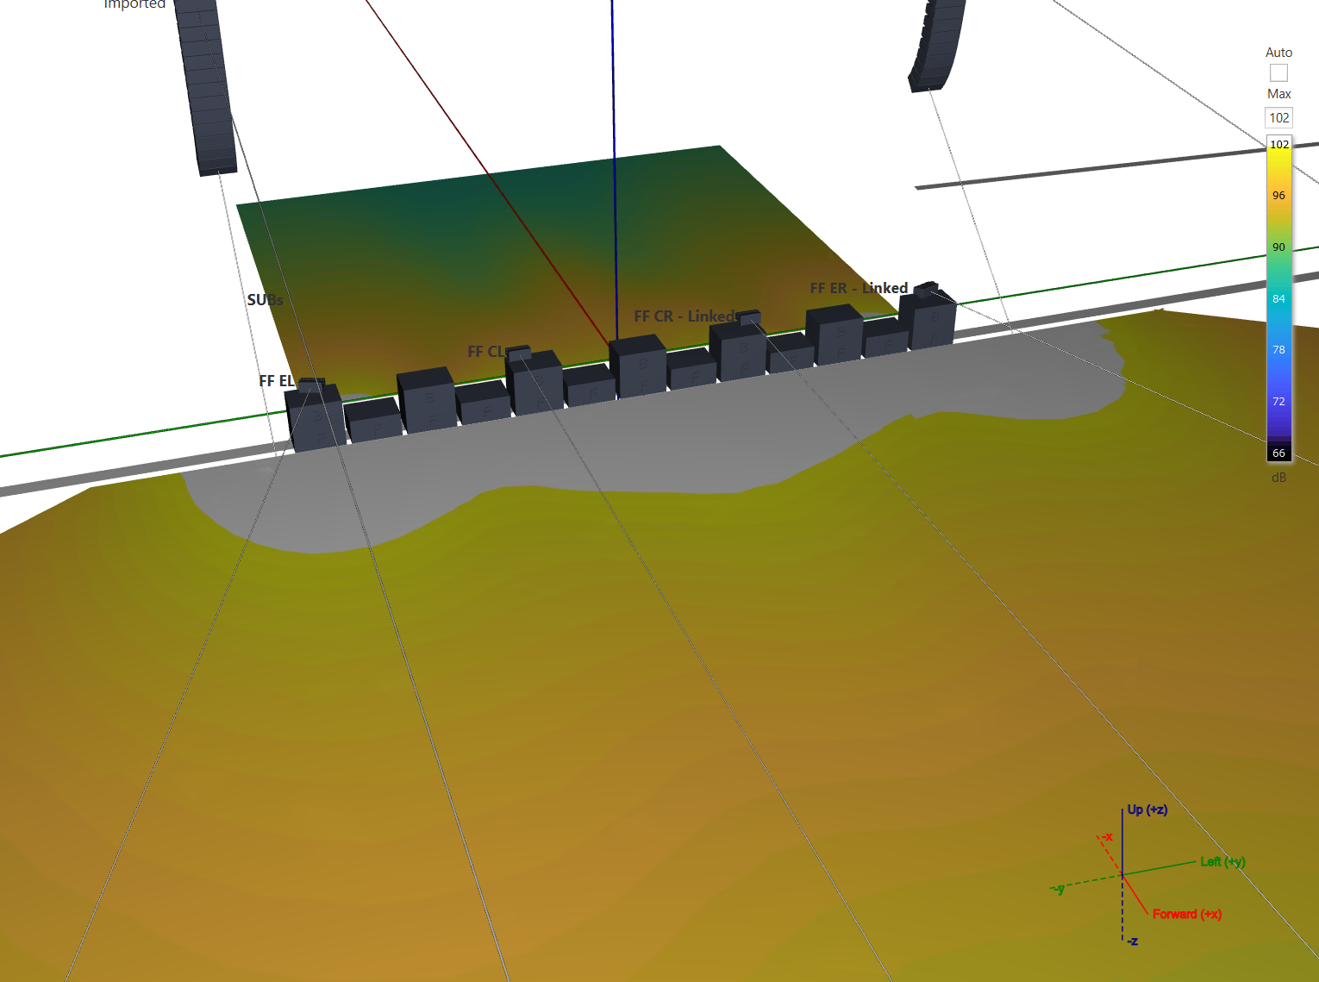Click the FF ER - Linked label
Viewport: 1319px width, 982px height.
pyautogui.click(x=858, y=288)
